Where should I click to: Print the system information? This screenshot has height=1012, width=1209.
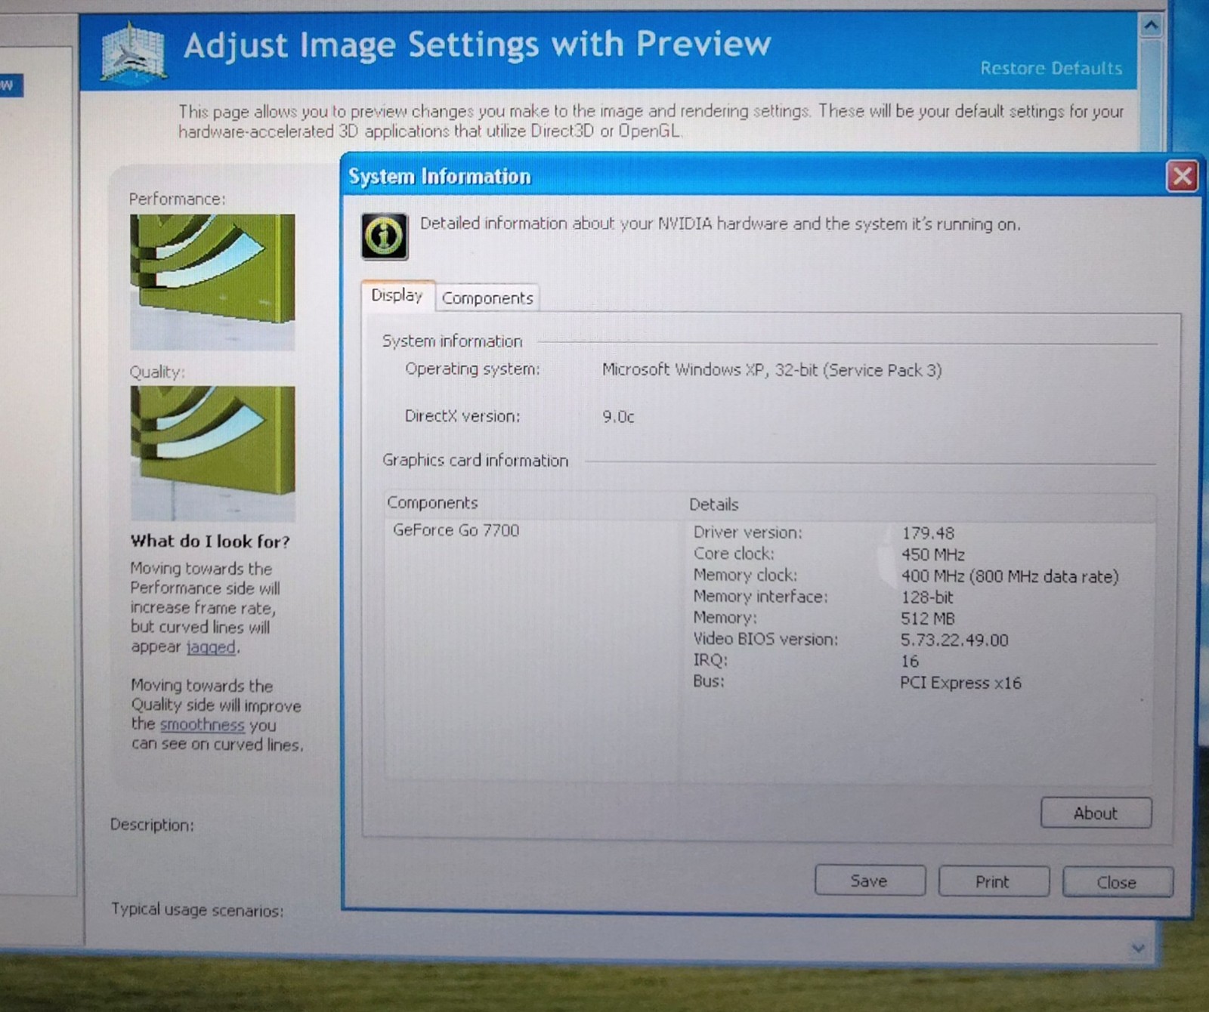[992, 881]
